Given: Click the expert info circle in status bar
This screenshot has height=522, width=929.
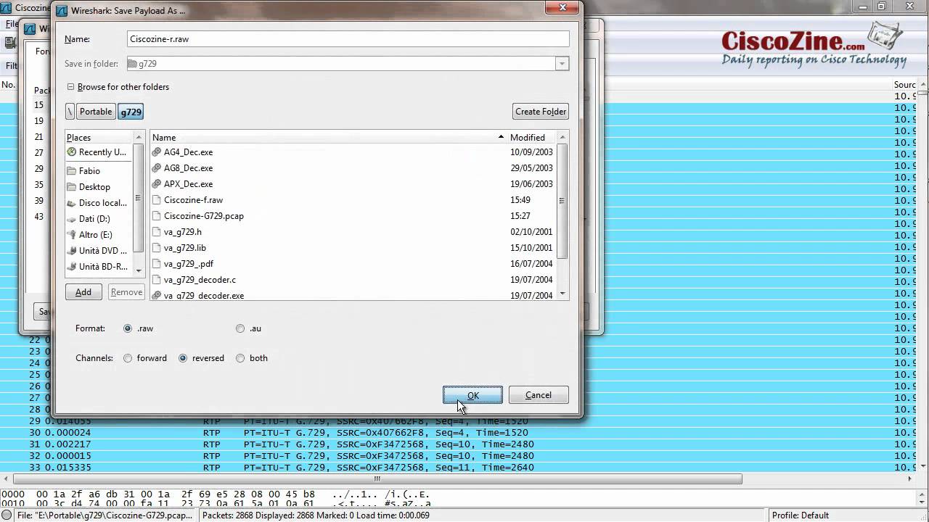Looking at the screenshot, I should [x=7, y=515].
